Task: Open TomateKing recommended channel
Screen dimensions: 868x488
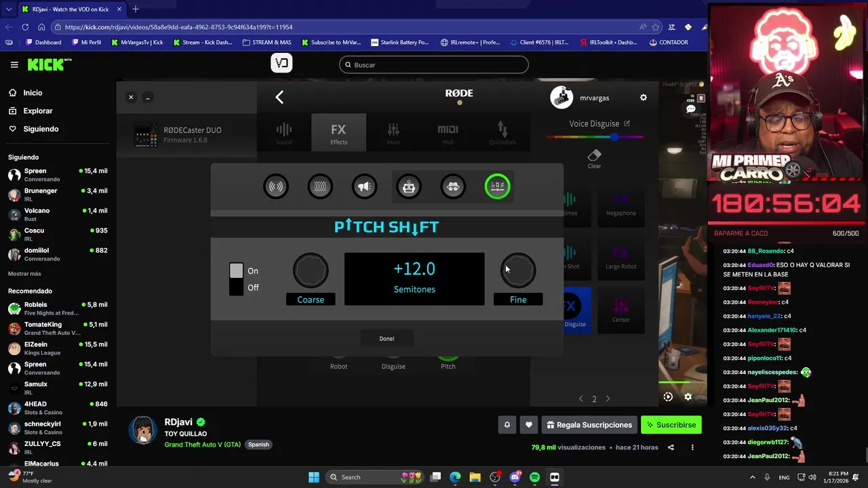Action: [x=58, y=329]
